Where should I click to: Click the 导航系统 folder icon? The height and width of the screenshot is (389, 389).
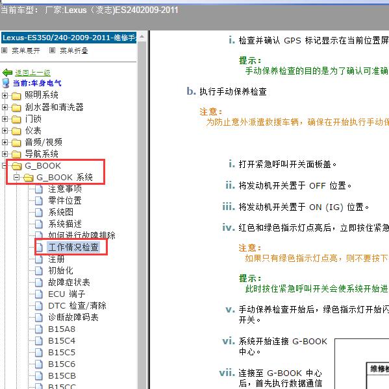click(16, 154)
